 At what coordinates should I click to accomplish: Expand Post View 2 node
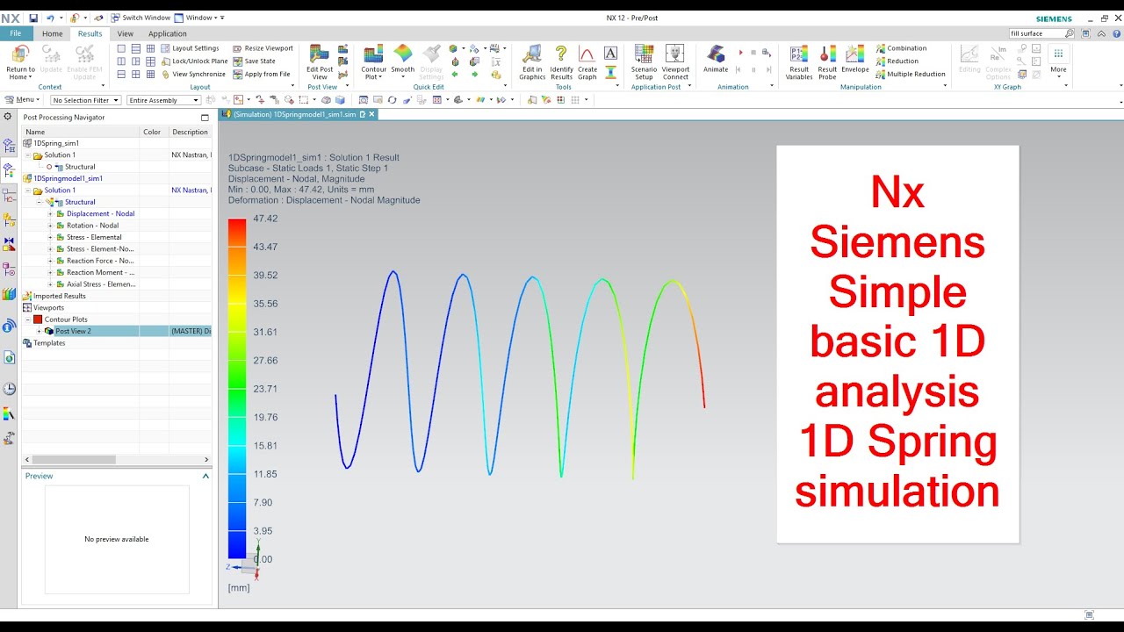[39, 331]
